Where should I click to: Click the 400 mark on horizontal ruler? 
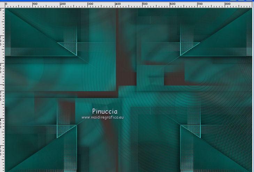(x=118, y=4)
